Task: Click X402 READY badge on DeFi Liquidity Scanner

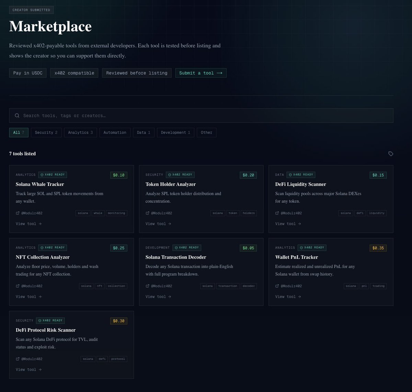Action: click(x=301, y=175)
